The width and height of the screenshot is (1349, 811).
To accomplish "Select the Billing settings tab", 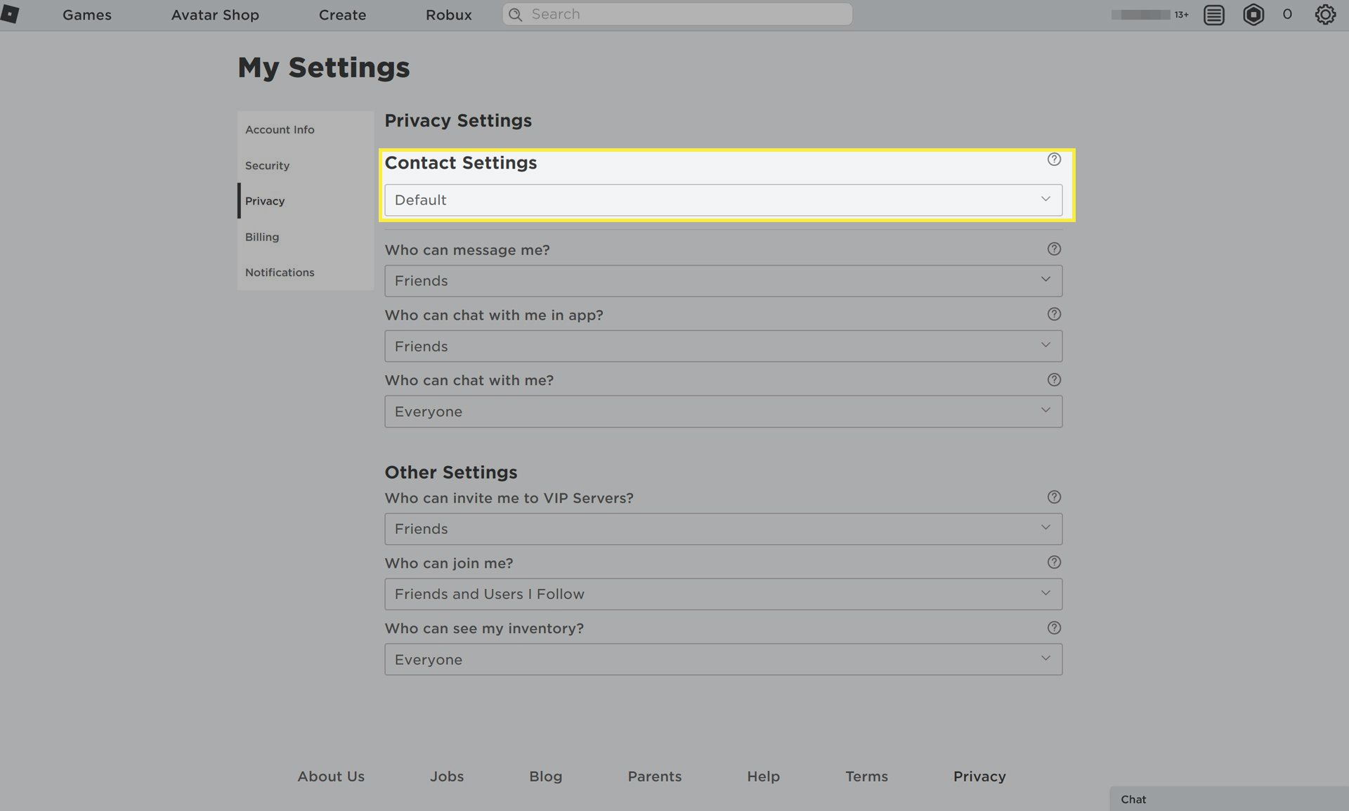I will 306,237.
